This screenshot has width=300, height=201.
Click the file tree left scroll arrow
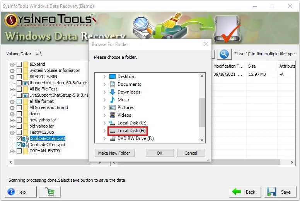tap(11, 162)
